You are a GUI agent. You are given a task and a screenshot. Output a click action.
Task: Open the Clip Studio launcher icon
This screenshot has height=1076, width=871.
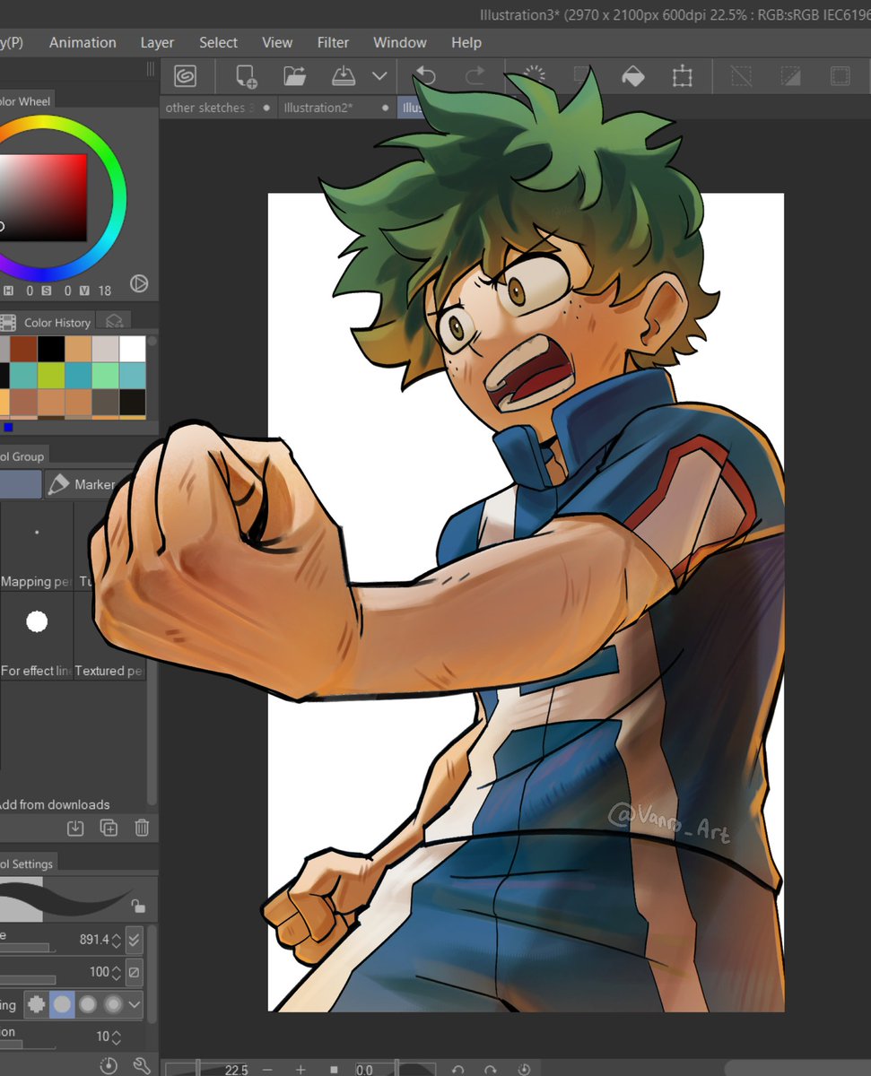[186, 76]
